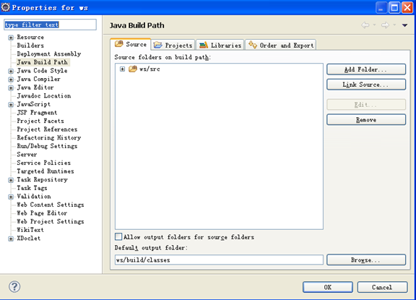Select Project Facets in the tree

40,121
